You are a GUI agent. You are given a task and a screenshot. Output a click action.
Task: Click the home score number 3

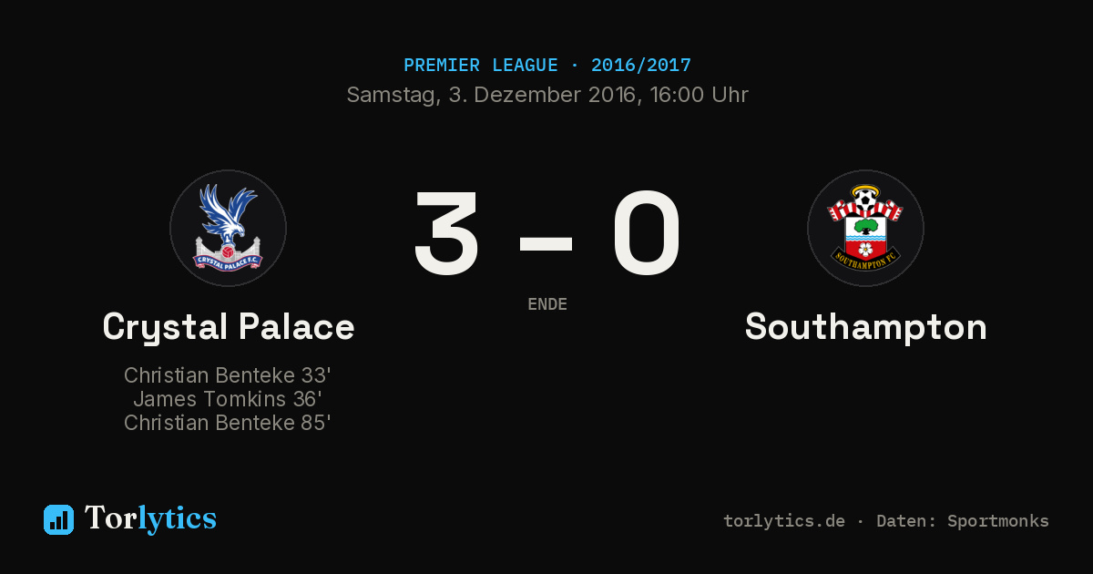pos(446,233)
